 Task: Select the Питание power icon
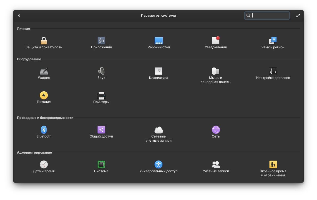(44, 96)
